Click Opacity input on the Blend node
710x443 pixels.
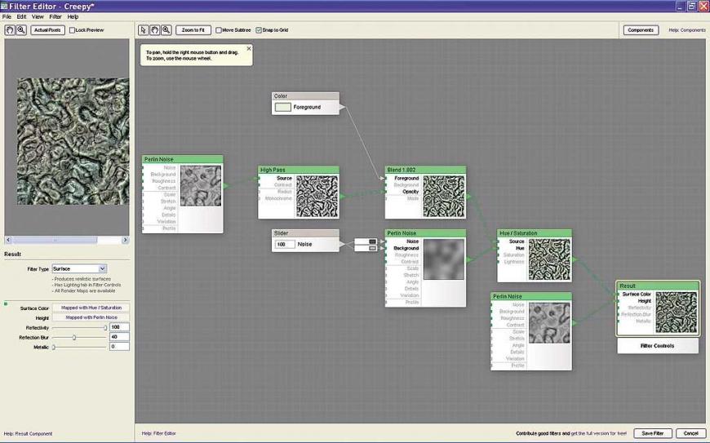(410, 192)
